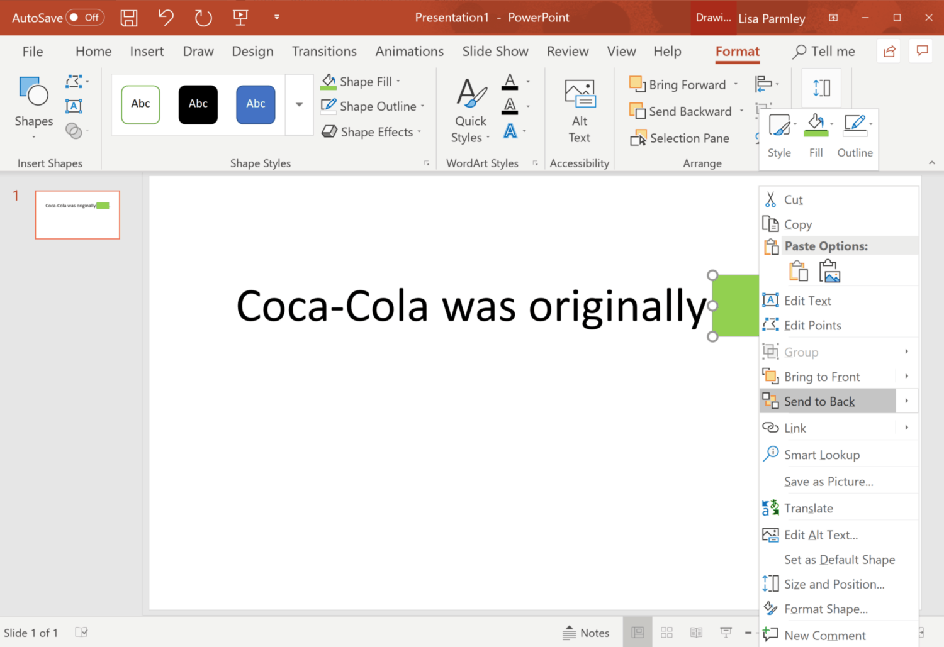Image resolution: width=944 pixels, height=647 pixels.
Task: Open the Shape Effects dropdown
Action: (419, 132)
